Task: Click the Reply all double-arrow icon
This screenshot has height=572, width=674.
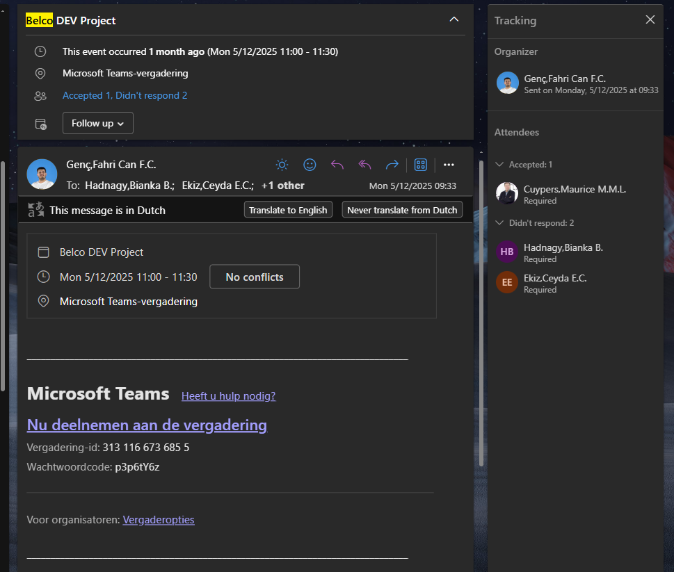Action: (364, 165)
